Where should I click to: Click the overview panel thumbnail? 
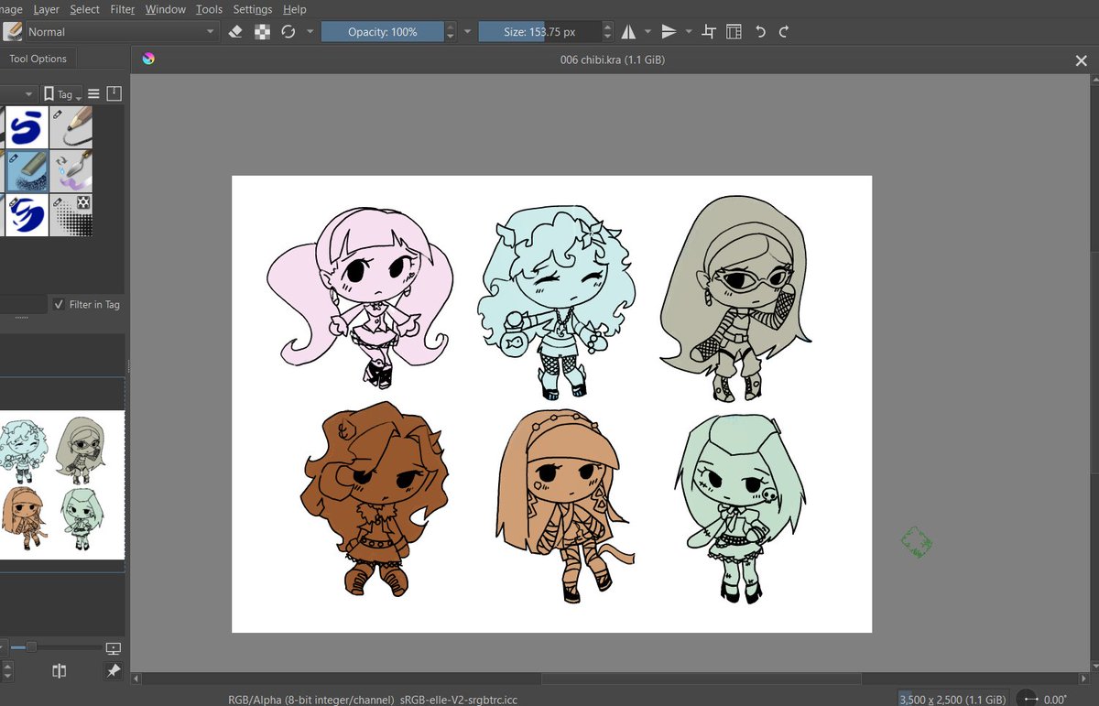point(62,485)
